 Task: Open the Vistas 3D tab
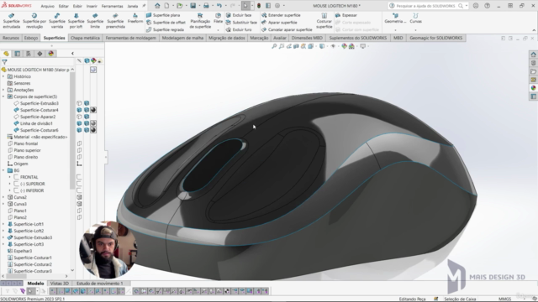click(x=60, y=284)
